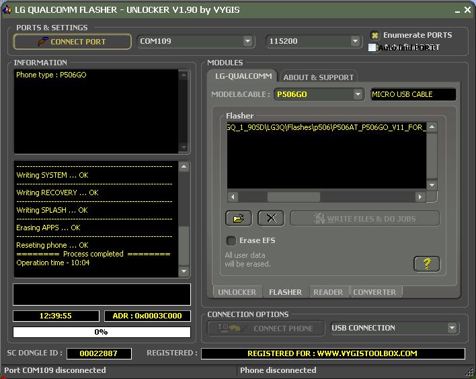Click the 'Writing SPLASH ... OK' log line
The width and height of the screenshot is (476, 379).
(x=52, y=210)
